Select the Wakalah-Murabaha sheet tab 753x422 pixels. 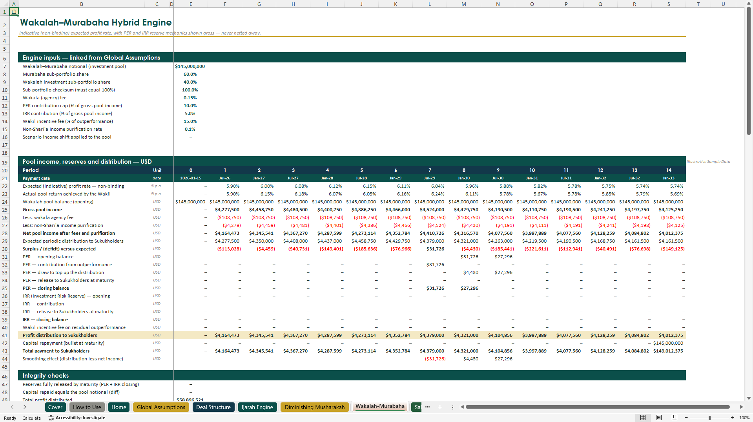(x=380, y=406)
